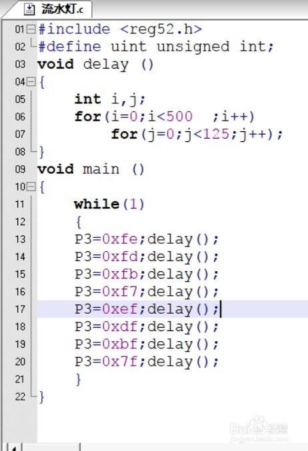Collapse the fold marker at line 01
This screenshot has height=451, width=308.
point(31,29)
